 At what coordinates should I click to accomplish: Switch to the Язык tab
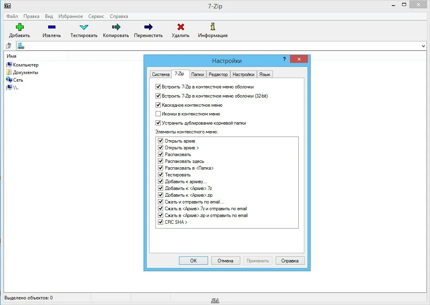point(265,74)
